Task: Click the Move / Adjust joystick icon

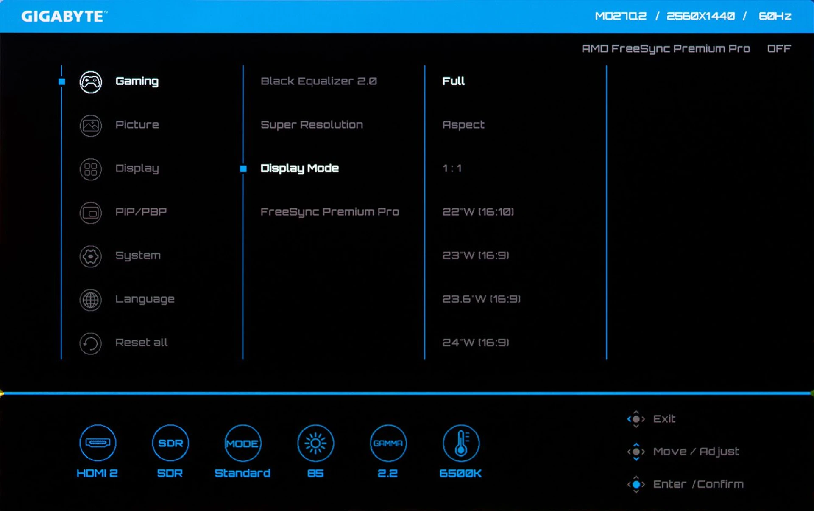Action: (636, 452)
